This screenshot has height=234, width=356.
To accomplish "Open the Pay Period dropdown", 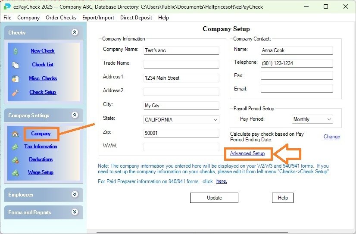I will 329,119.
